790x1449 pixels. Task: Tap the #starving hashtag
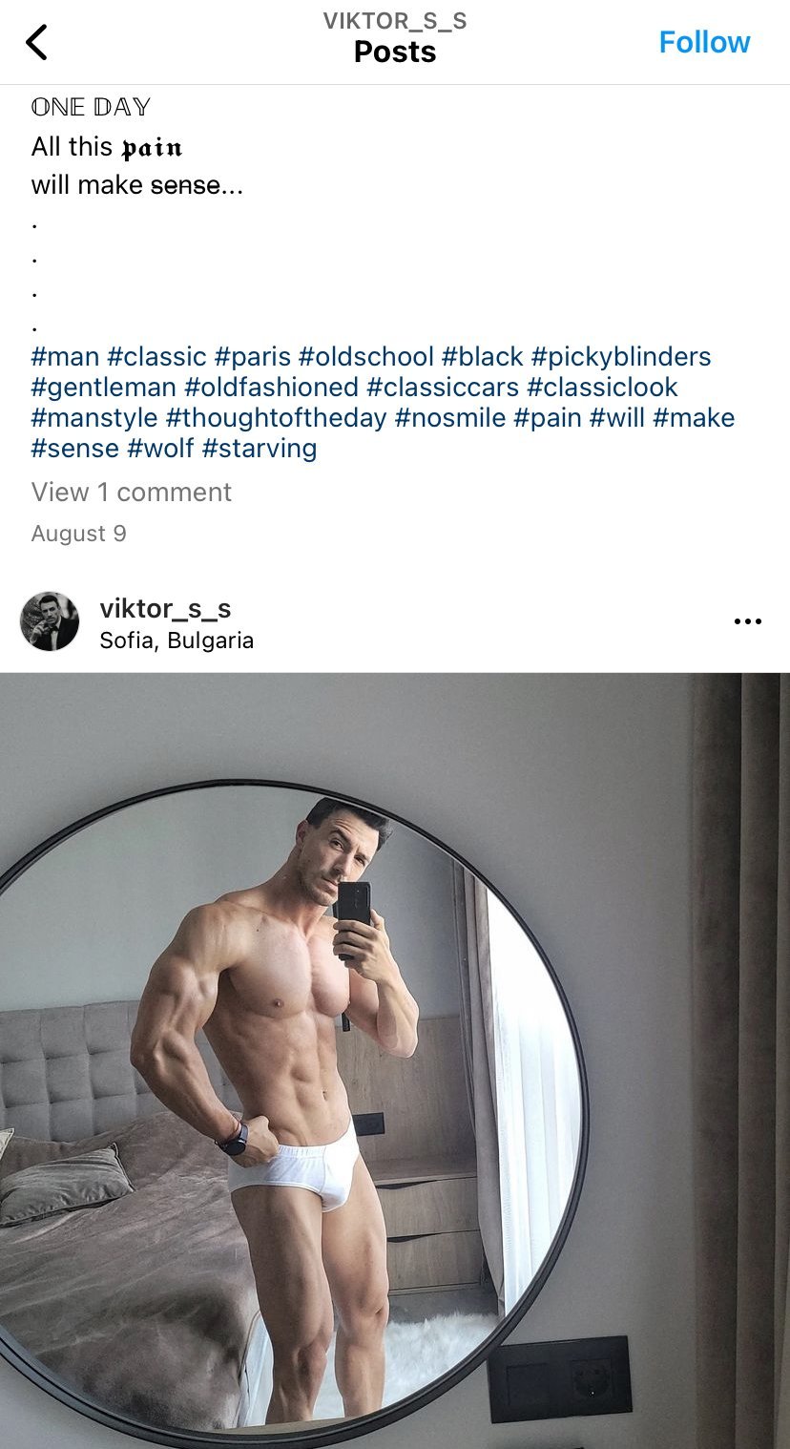pyautogui.click(x=260, y=448)
